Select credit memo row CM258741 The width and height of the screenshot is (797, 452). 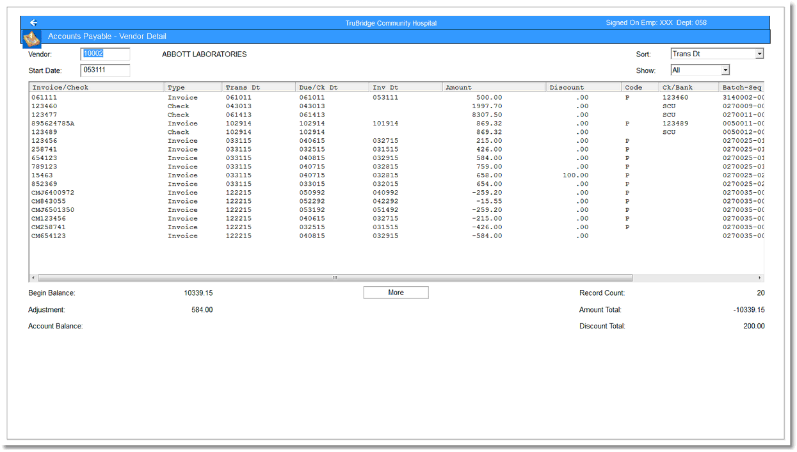[397, 227]
